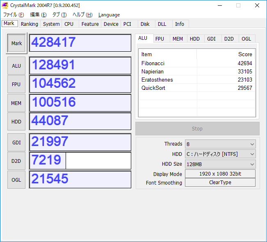Image resolution: width=267 pixels, height=242 pixels.
Task: Run the HDD benchmark button
Action: coord(16,121)
